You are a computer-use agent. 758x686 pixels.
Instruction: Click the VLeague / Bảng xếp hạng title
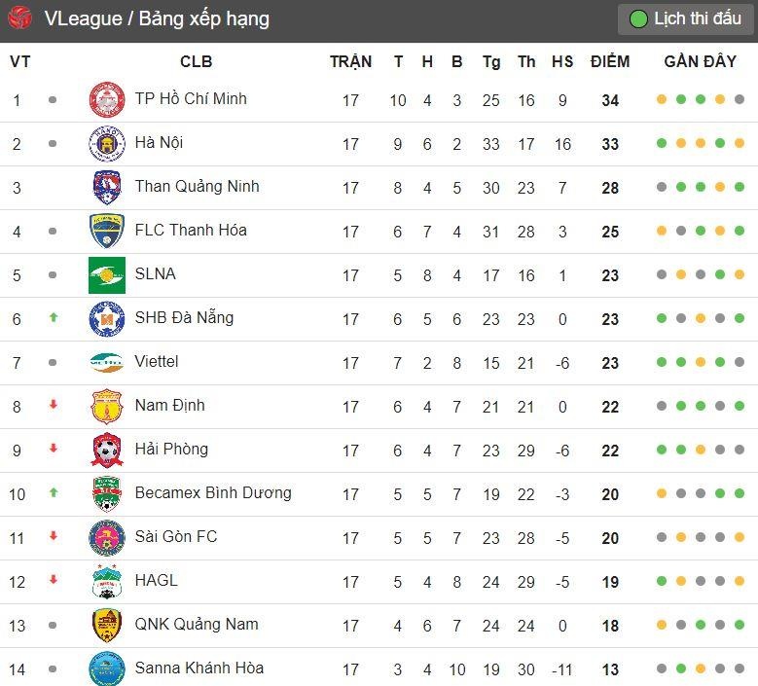tap(157, 18)
